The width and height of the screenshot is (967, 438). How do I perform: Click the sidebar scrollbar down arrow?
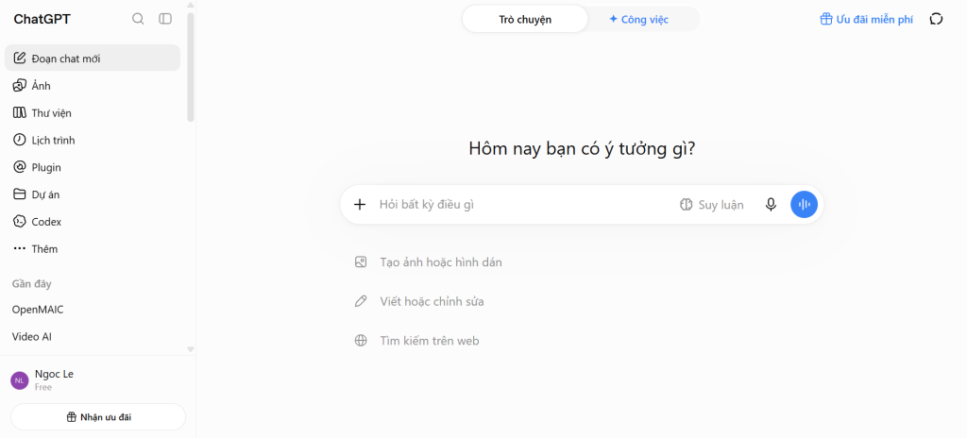click(191, 349)
